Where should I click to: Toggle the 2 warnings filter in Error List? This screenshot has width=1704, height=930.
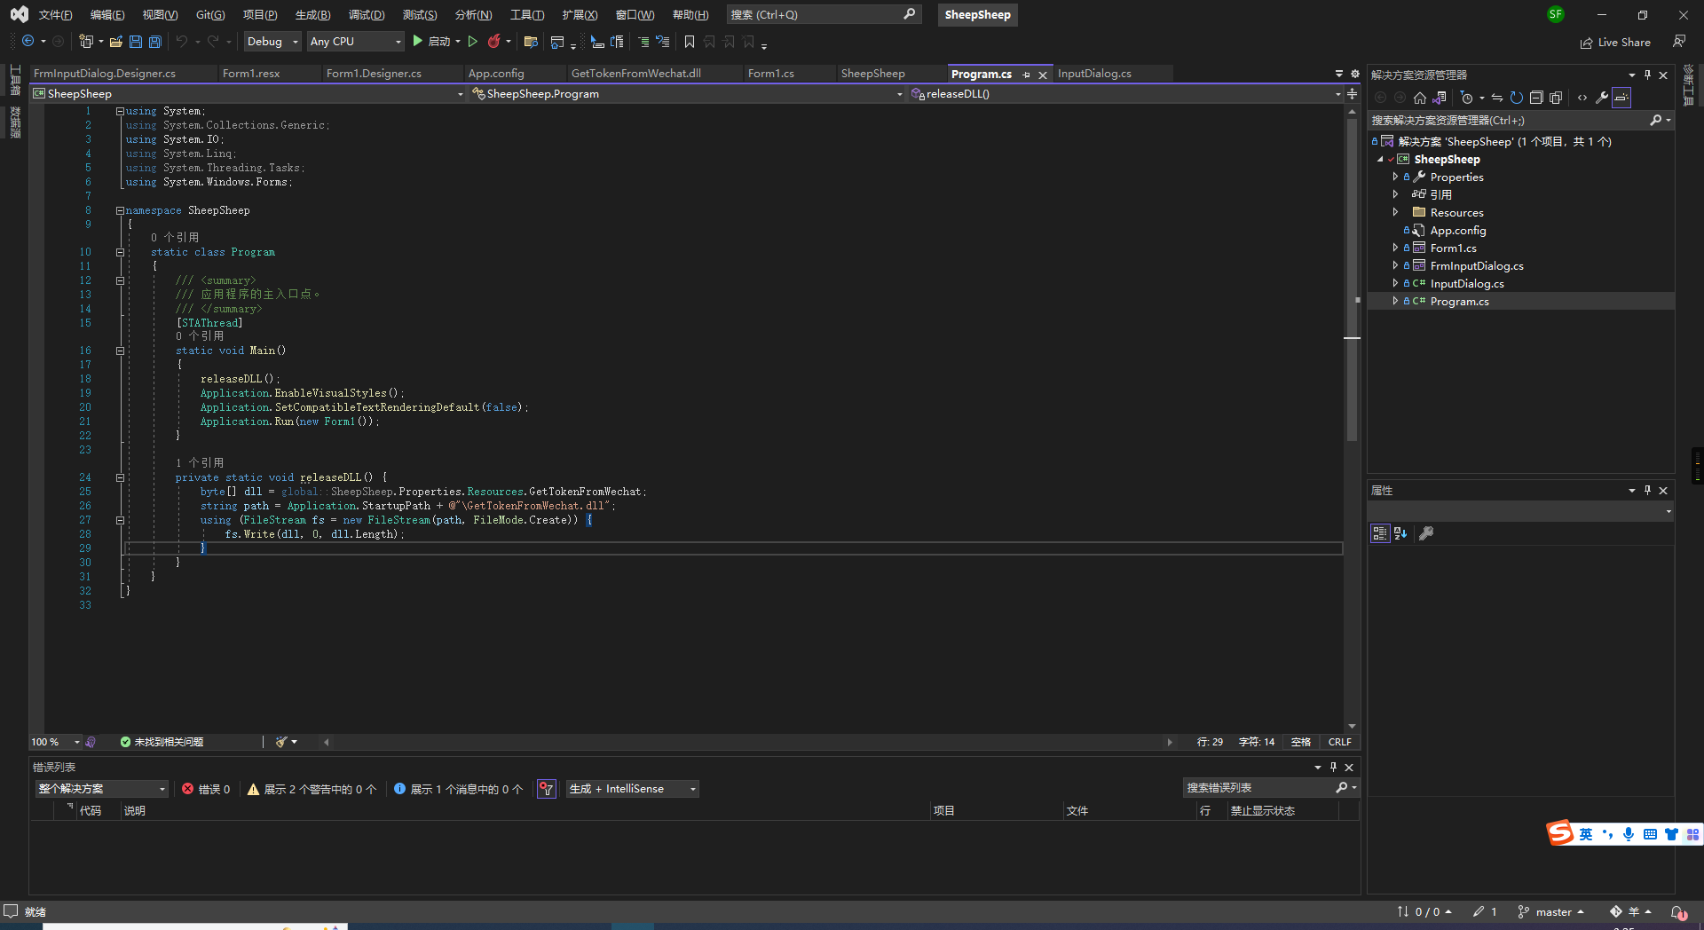tap(310, 789)
